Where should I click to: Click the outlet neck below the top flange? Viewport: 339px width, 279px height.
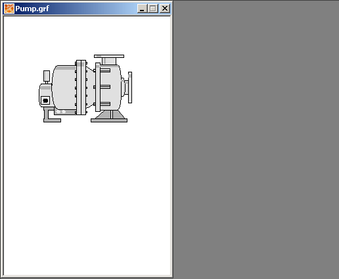click(x=109, y=61)
